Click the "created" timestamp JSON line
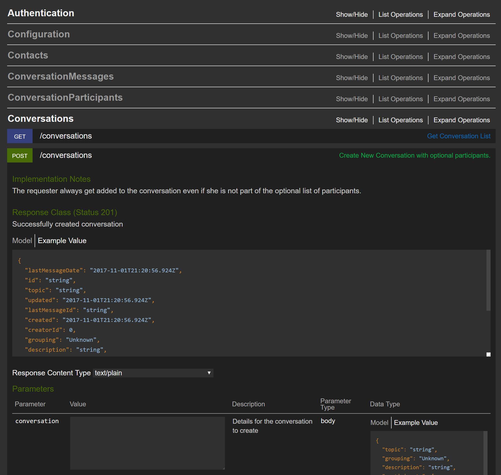 point(90,320)
